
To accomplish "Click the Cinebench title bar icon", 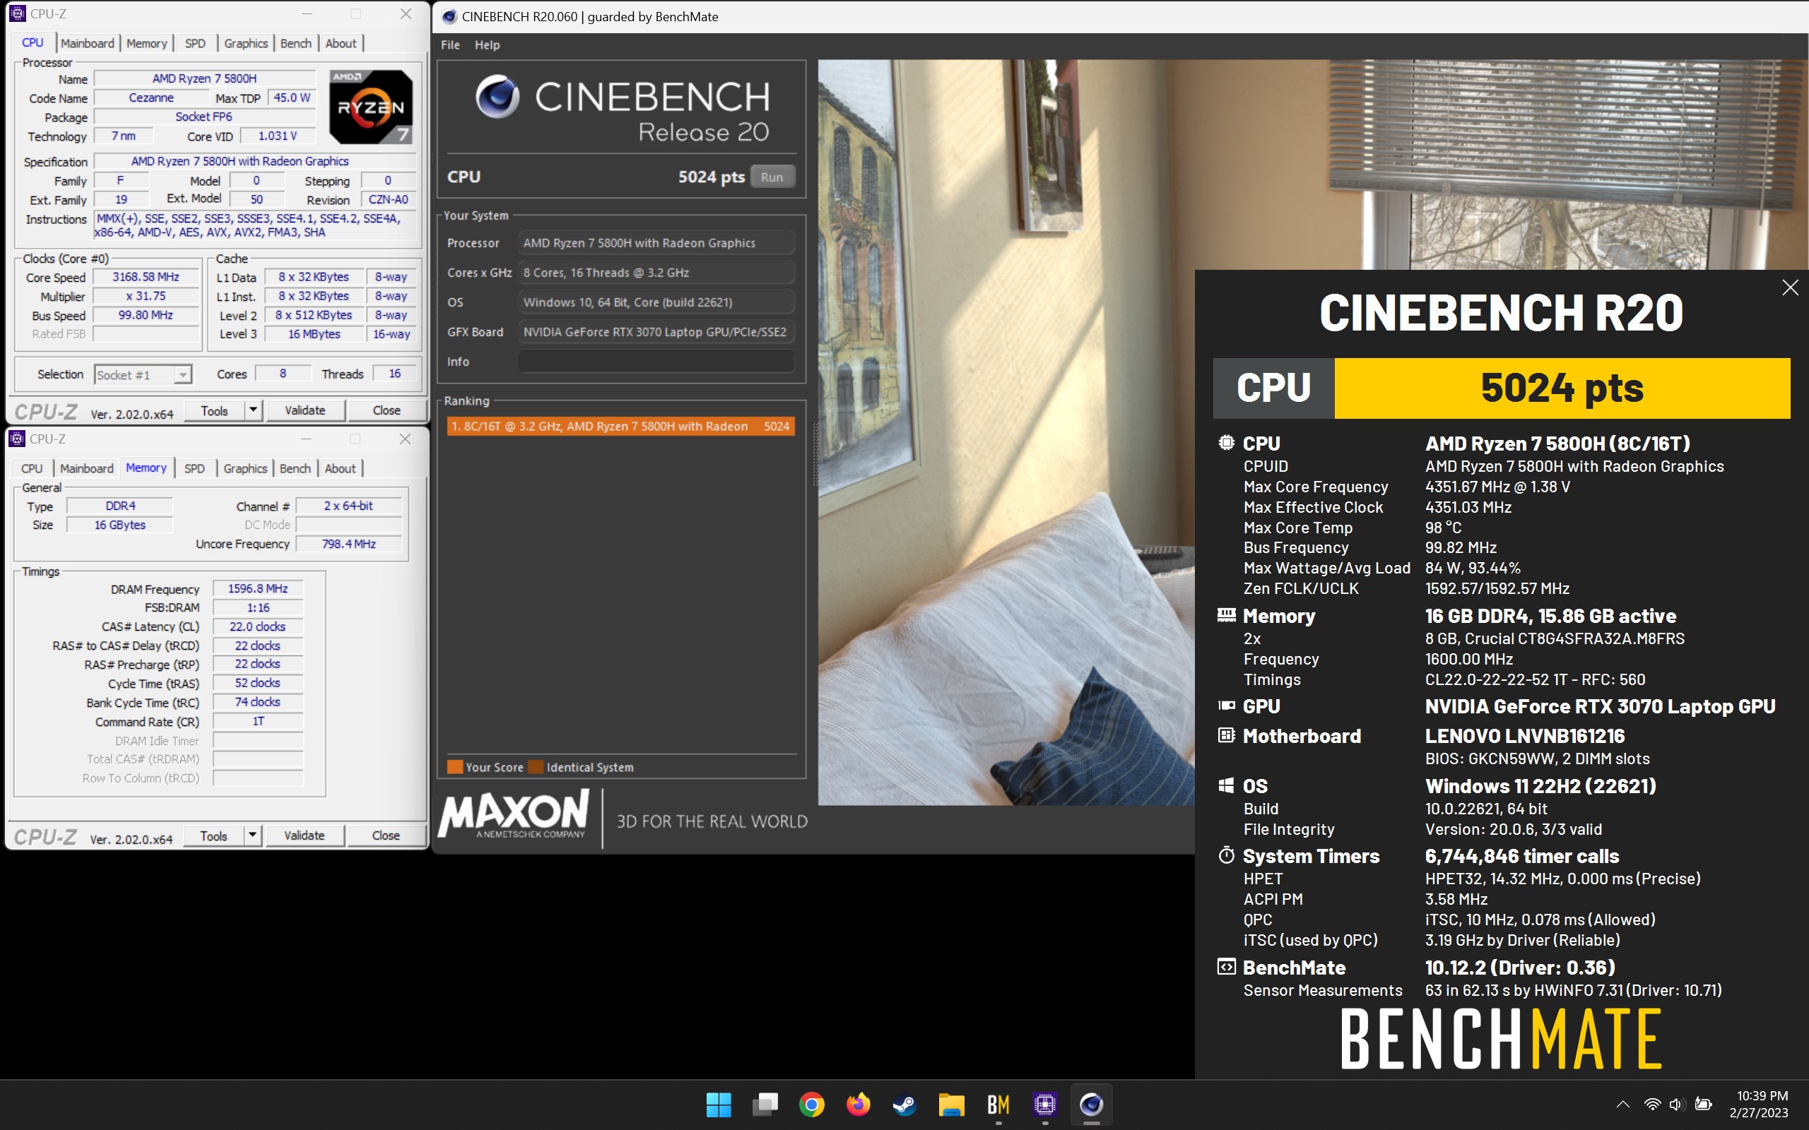I will [449, 16].
